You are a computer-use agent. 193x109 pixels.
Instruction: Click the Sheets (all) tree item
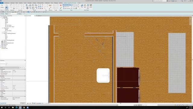click(x=5, y=45)
